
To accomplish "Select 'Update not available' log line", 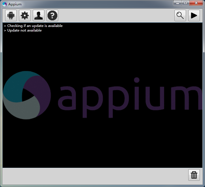I will click(24, 30).
